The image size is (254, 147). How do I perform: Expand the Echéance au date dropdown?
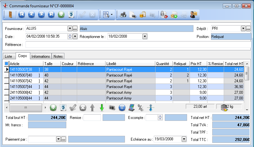coord(184,139)
